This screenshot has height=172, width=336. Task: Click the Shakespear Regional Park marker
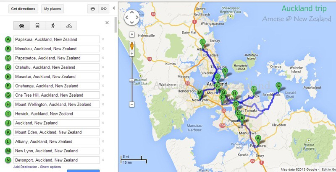pyautogui.click(x=231, y=16)
